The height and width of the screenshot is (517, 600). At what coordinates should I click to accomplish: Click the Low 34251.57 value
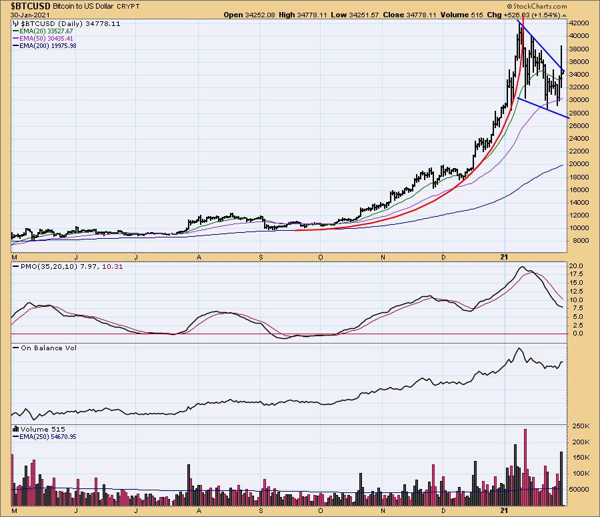(355, 15)
